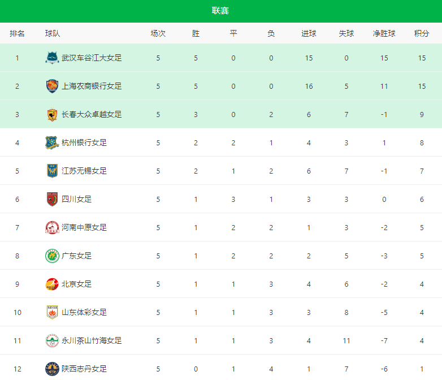Open the 陕西志丹女足 team name link
Screen dimensions: 442x380
click(x=84, y=369)
